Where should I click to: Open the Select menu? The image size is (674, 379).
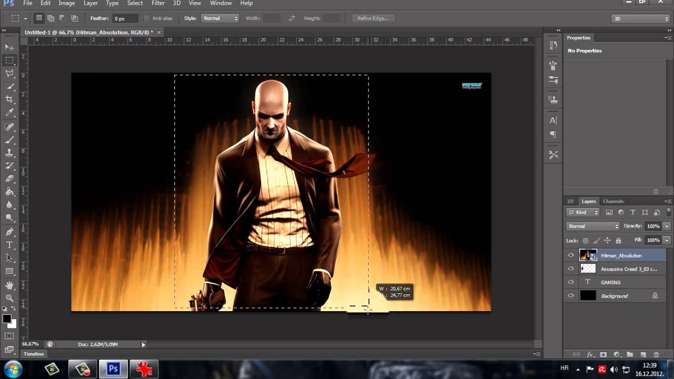[x=135, y=3]
